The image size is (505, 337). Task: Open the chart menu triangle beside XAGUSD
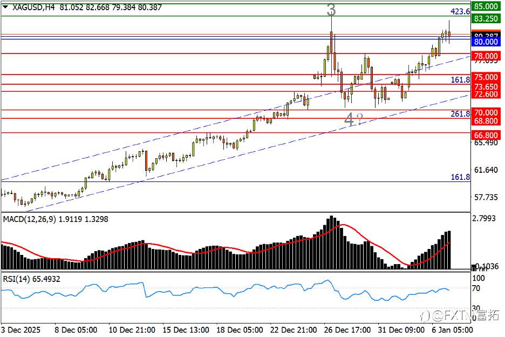pyautogui.click(x=5, y=6)
